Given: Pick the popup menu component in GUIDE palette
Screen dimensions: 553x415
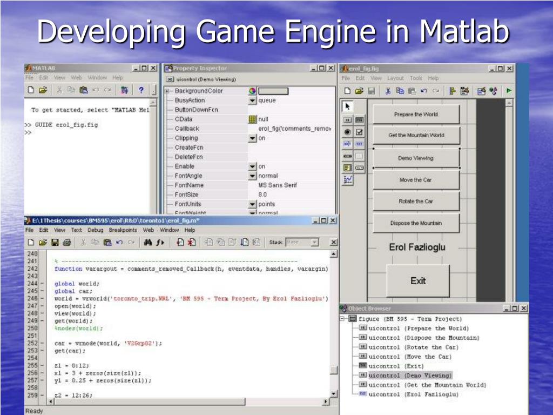Looking at the screenshot, I should point(359,168).
